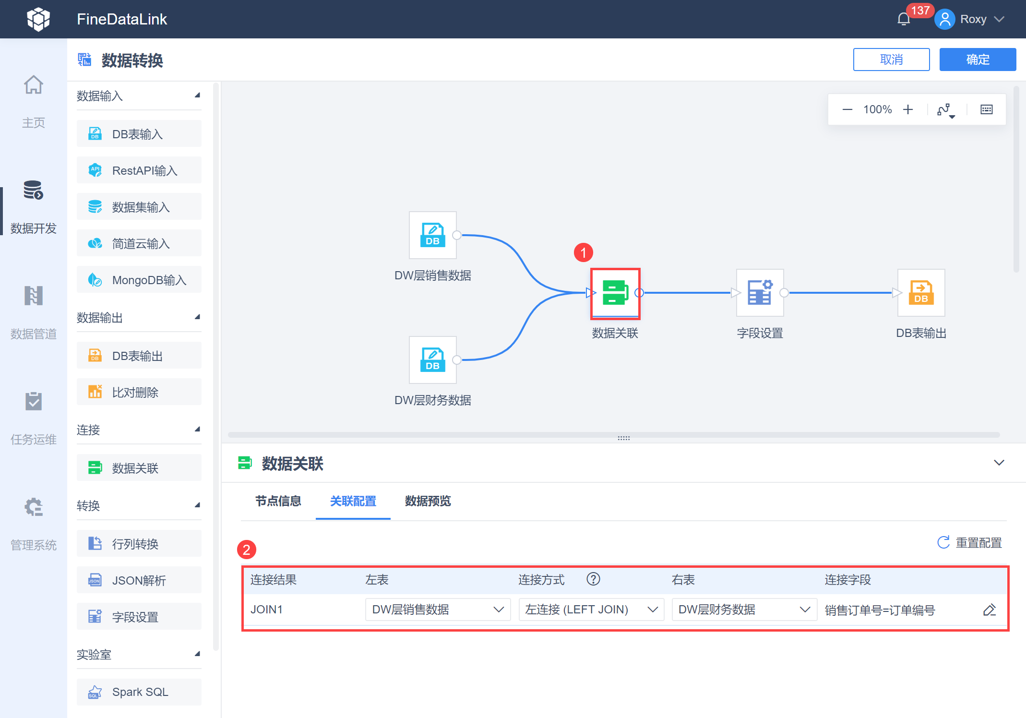Screen dimensions: 1026x718
Task: Switch to the 节点信息 tab
Action: point(278,501)
